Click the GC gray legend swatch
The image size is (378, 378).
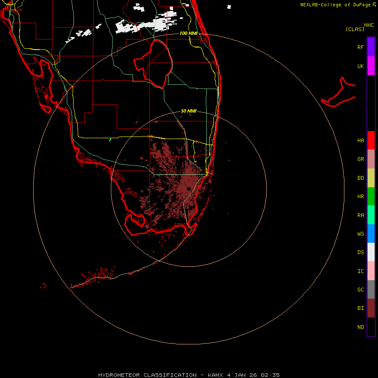(x=371, y=289)
